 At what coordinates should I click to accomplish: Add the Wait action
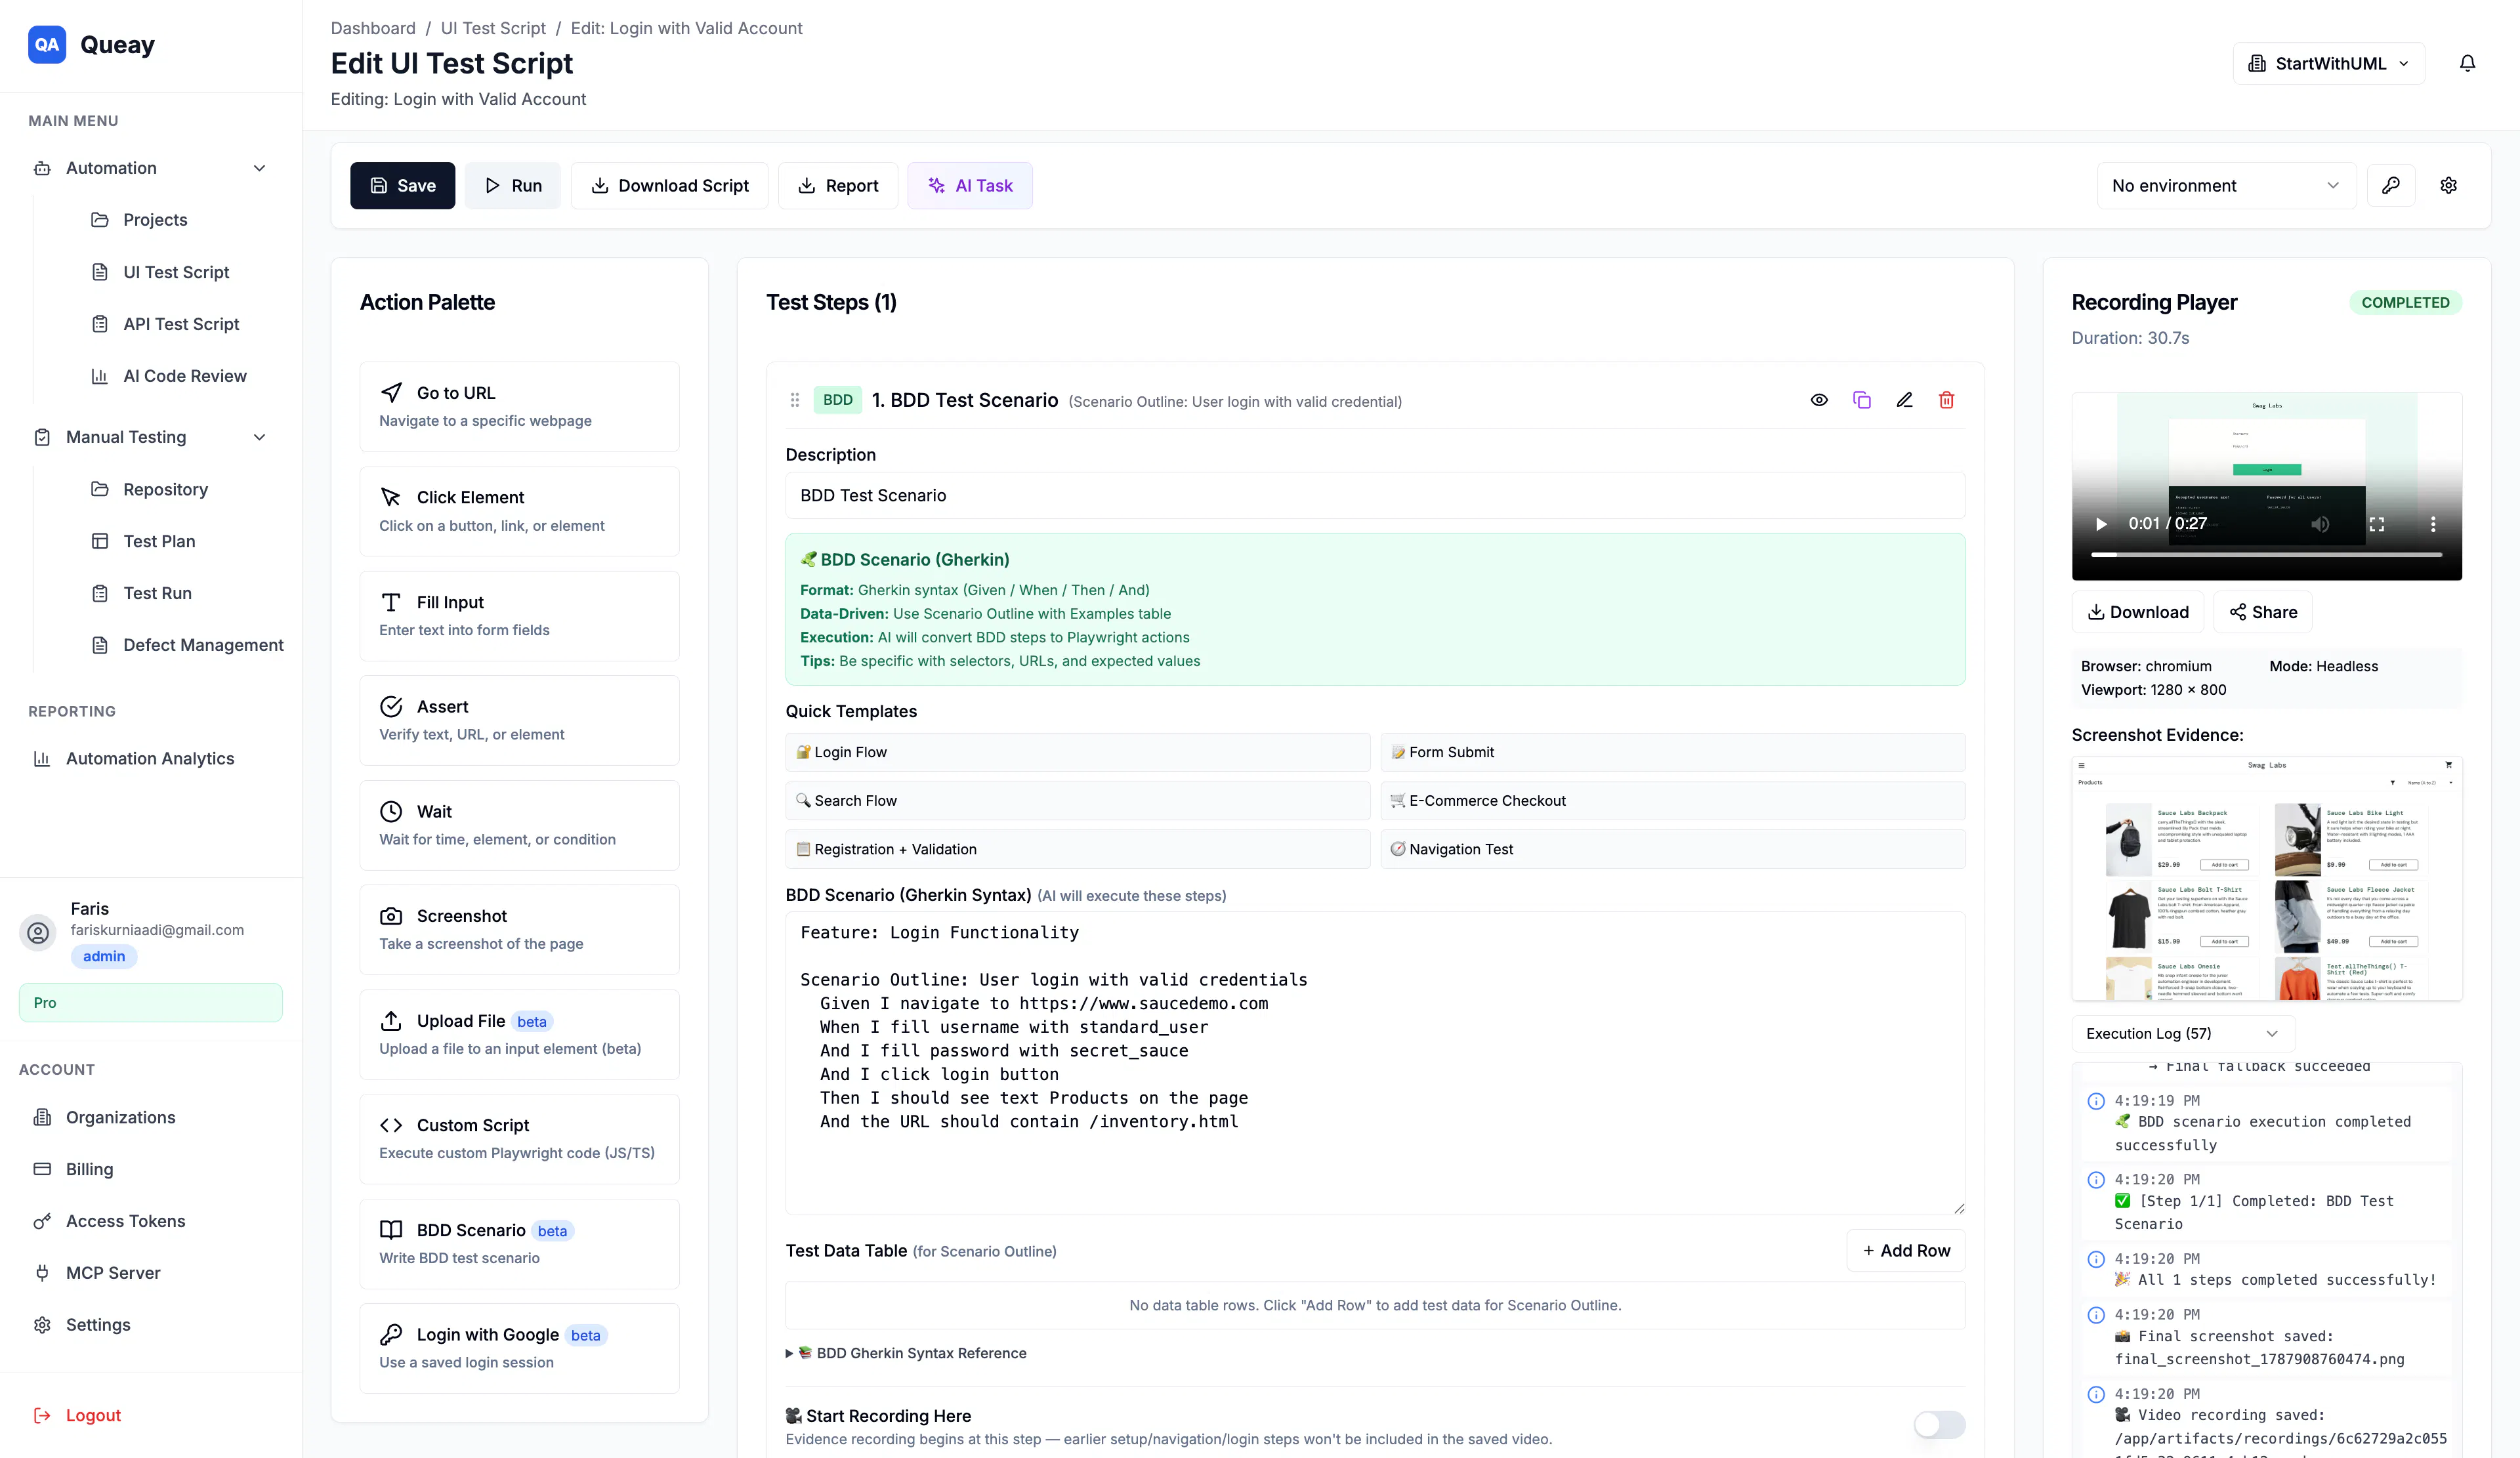[x=519, y=825]
